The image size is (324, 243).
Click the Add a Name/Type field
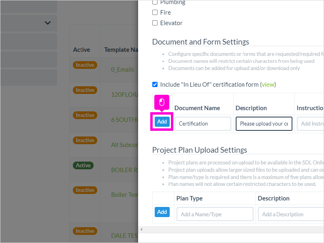tap(215, 214)
